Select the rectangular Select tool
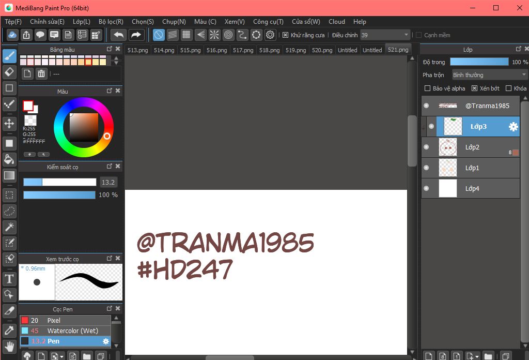The height and width of the screenshot is (360, 529). click(x=9, y=195)
